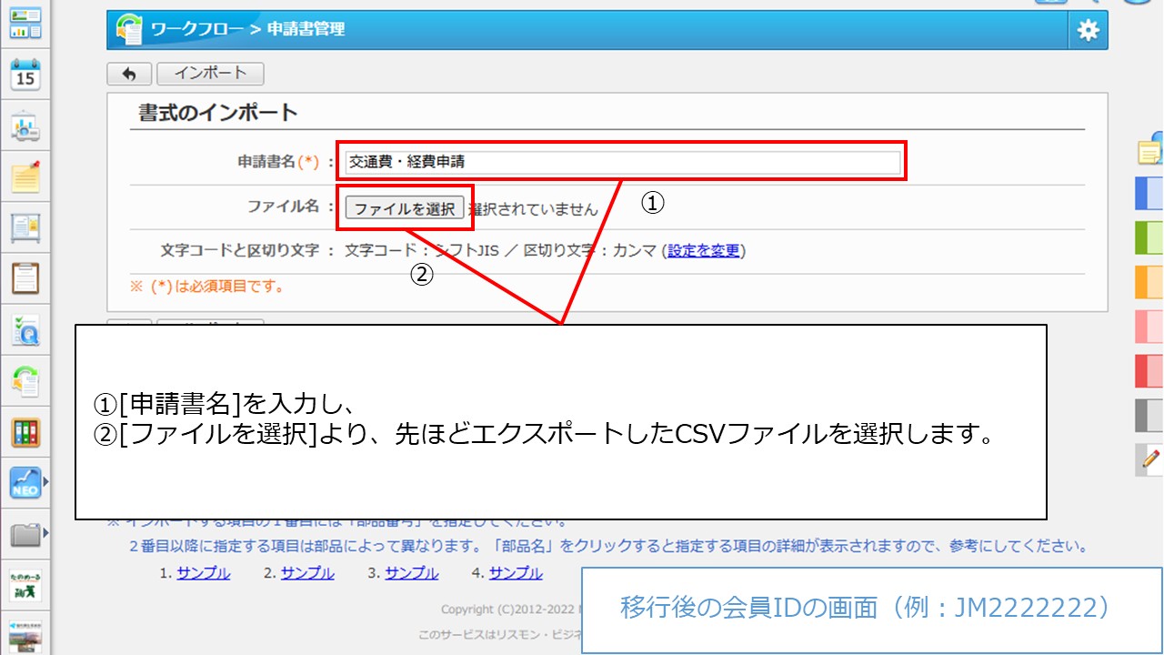This screenshot has width=1164, height=655.
Task: Click the back arrow button
Action: [x=129, y=74]
